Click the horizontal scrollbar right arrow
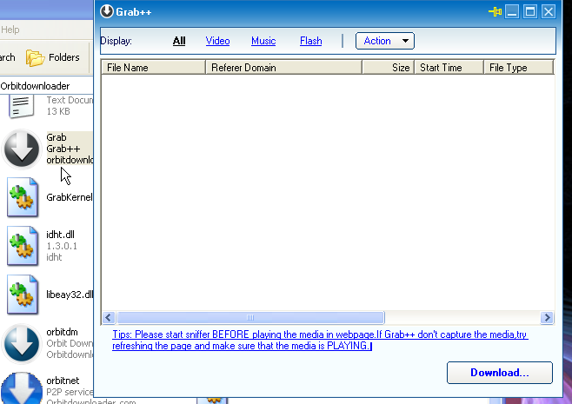572x404 pixels. click(x=547, y=318)
